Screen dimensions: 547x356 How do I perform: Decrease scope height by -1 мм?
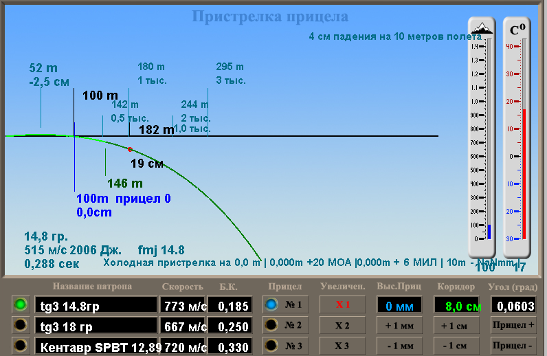pos(399,347)
